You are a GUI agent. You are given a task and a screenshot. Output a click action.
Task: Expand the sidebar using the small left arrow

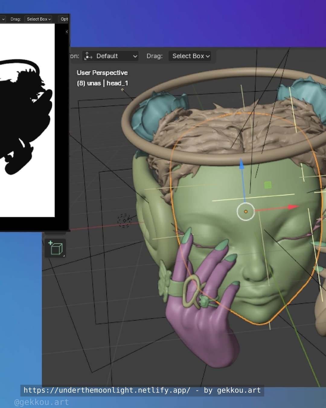pos(67,31)
